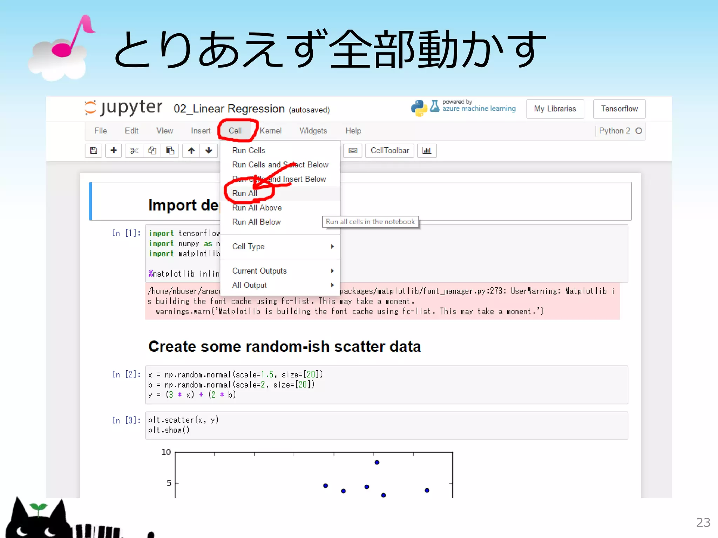Choose Run All in the Cell menu
This screenshot has height=538, width=718.
(280, 193)
